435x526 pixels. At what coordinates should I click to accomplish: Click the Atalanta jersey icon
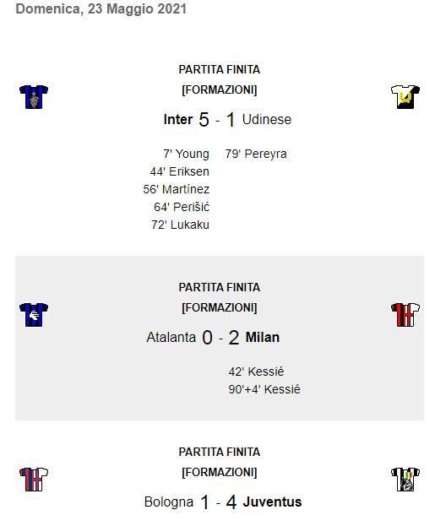point(34,315)
